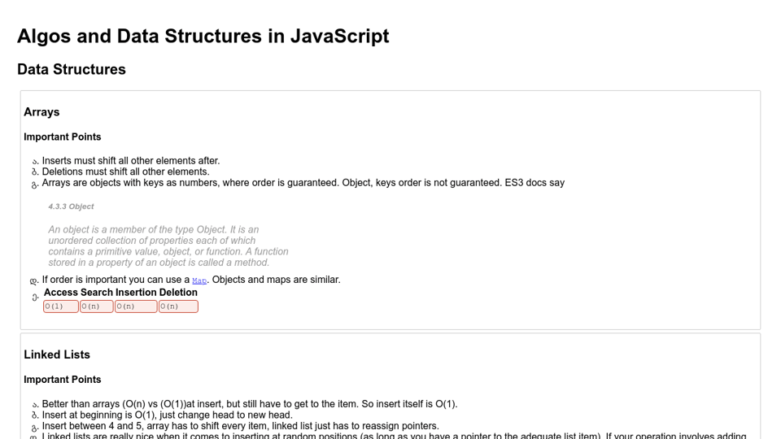The height and width of the screenshot is (439, 781).
Task: Click the Important Points heading under Linked Lists
Action: point(63,380)
